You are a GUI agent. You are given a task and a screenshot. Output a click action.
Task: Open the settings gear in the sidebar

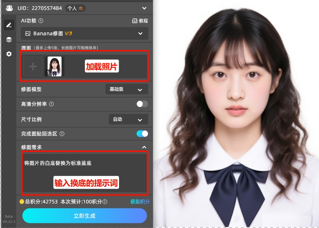click(x=8, y=54)
